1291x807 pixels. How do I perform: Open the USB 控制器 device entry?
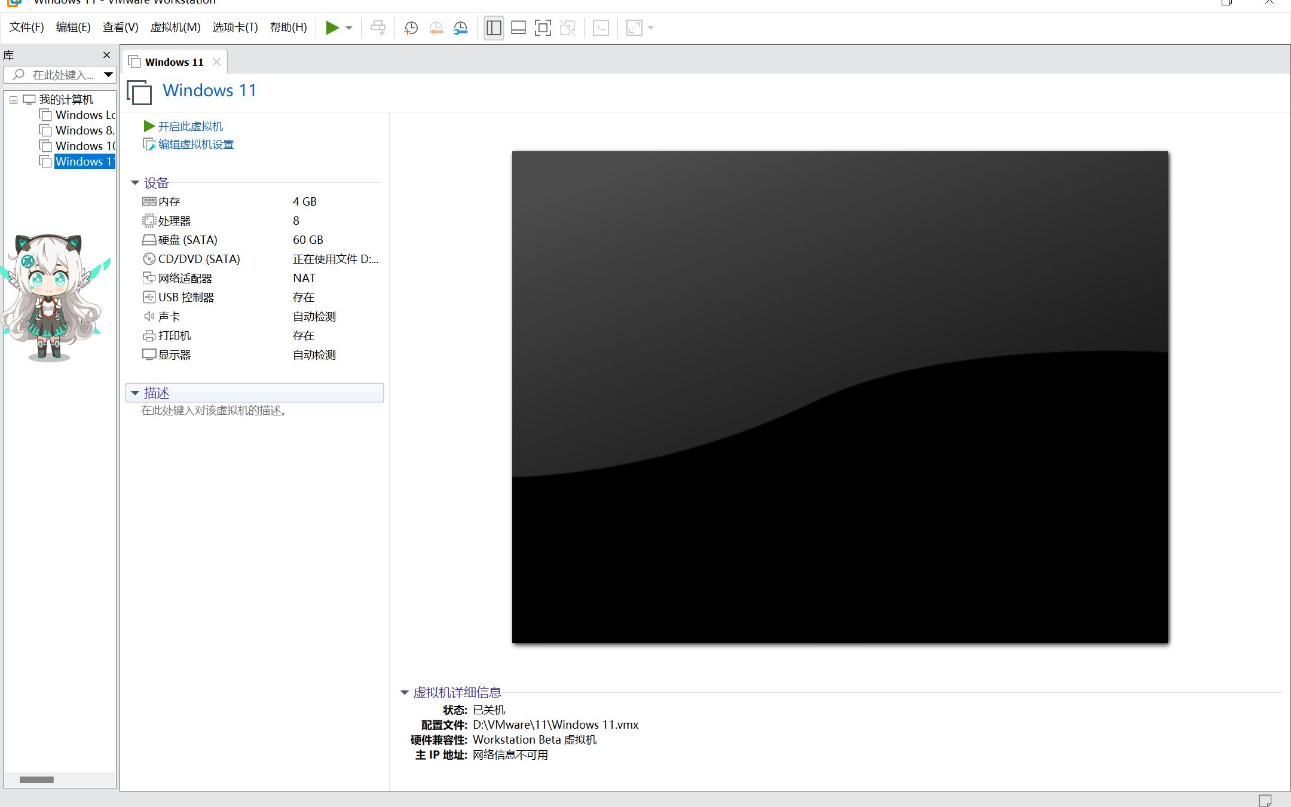pyautogui.click(x=186, y=297)
